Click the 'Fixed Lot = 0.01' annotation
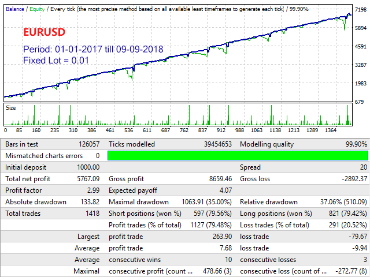This screenshot has width=370, height=277. point(56,60)
